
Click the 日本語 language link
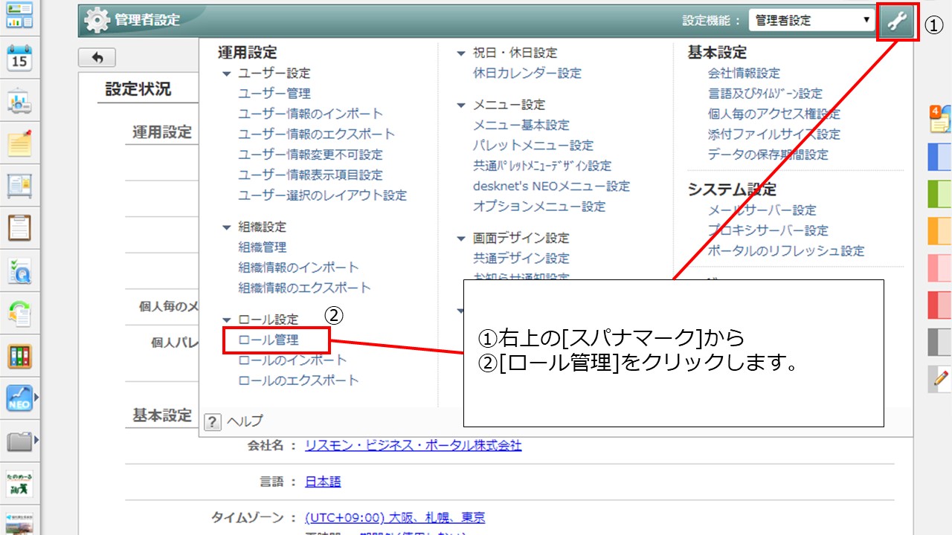click(323, 481)
